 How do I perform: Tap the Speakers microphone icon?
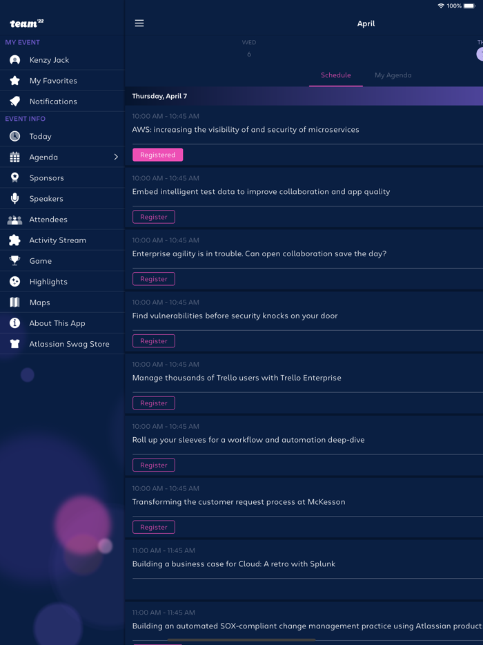14,199
